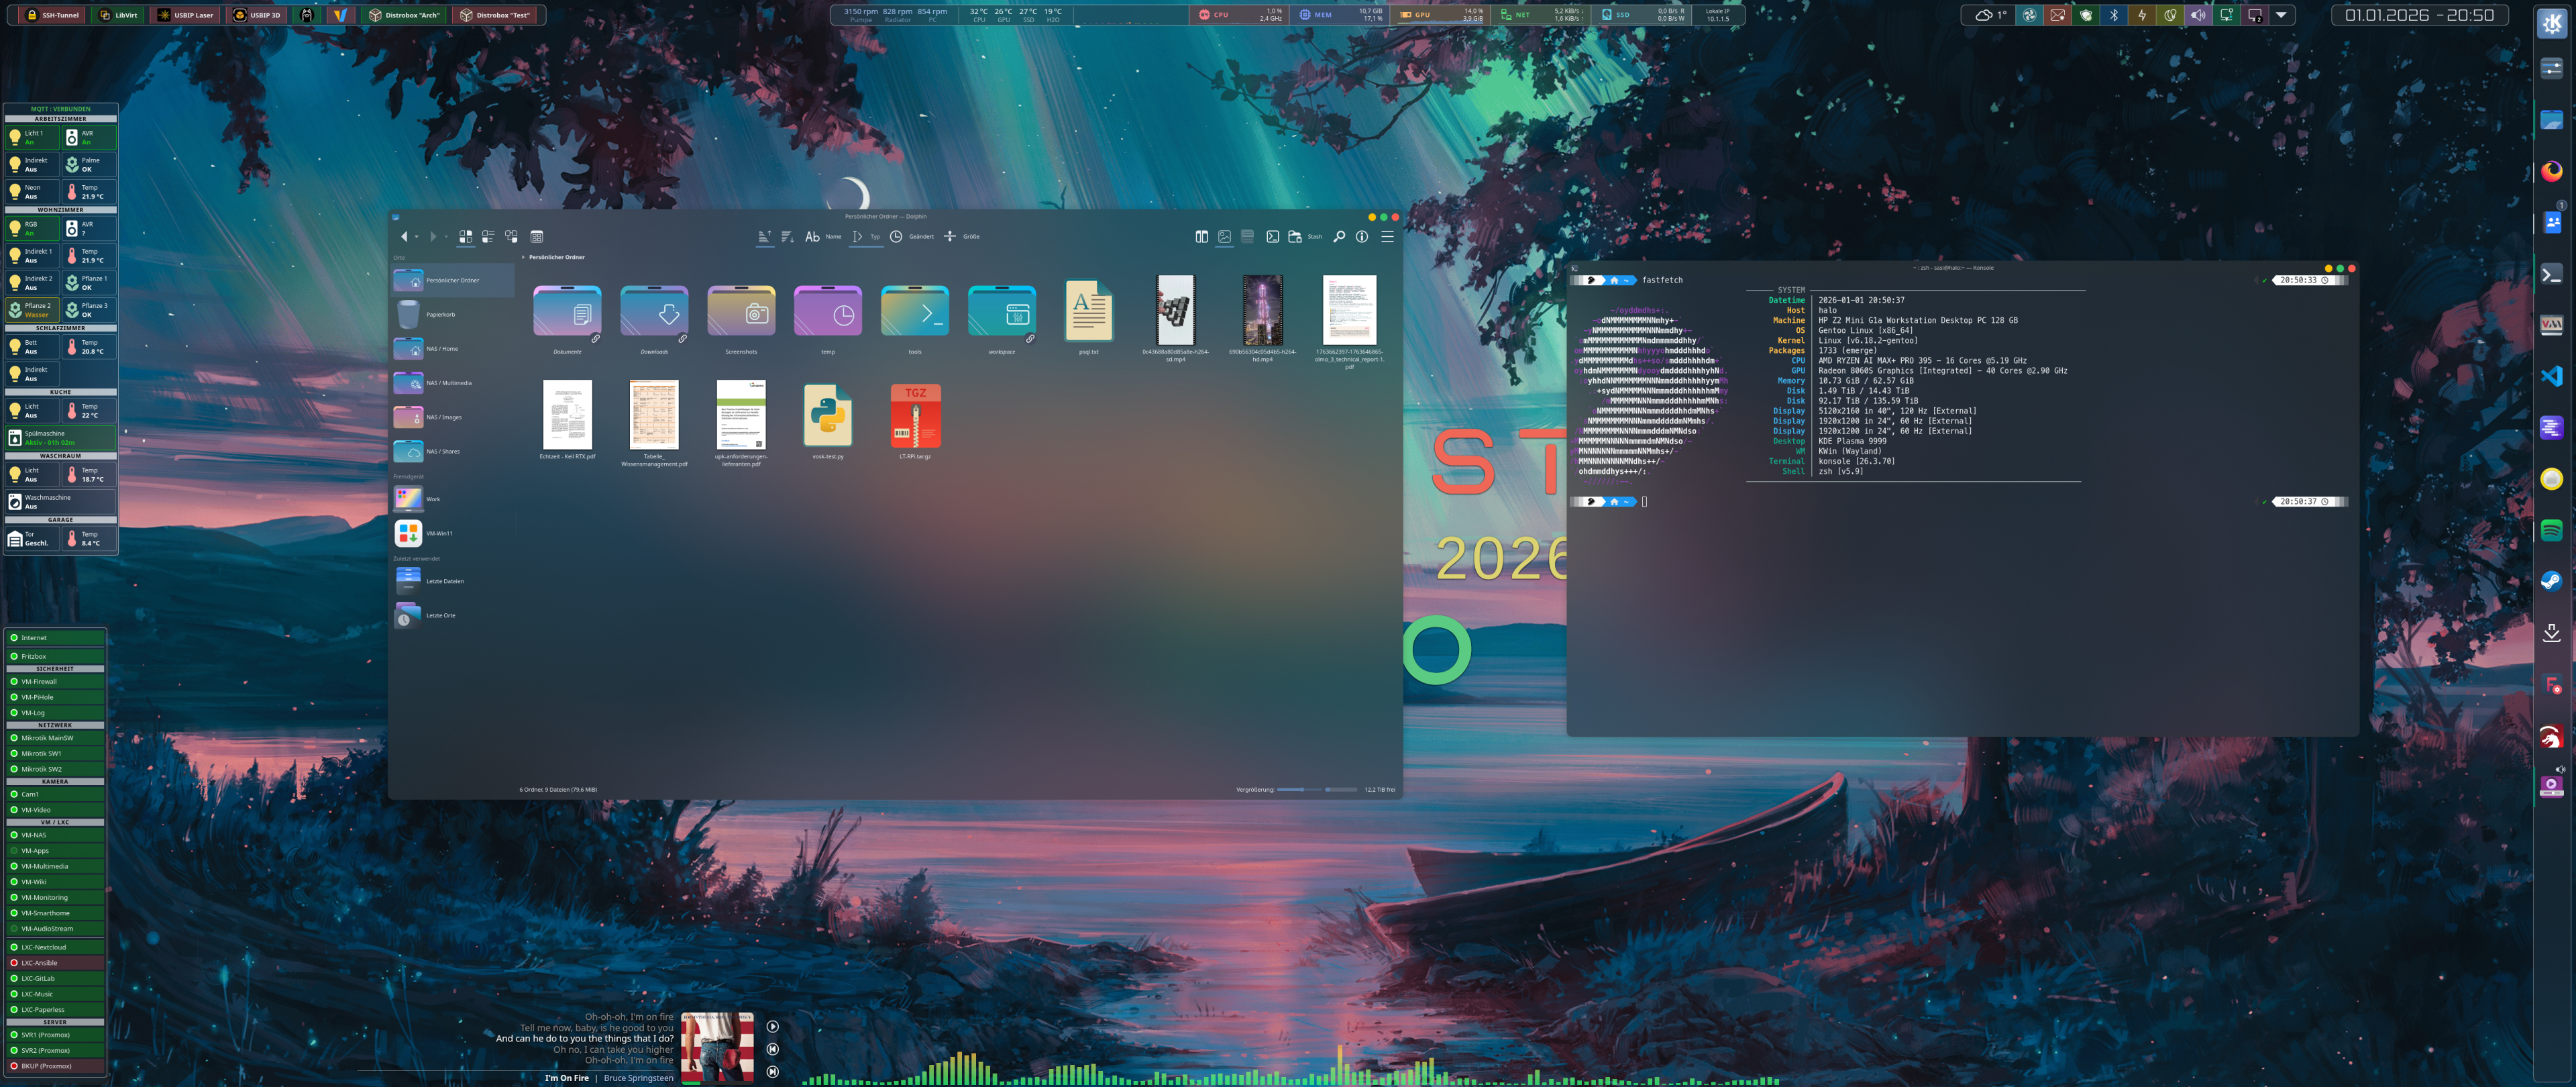Open split view in Dolphin's toolbar
This screenshot has width=2576, height=1087.
1201,237
